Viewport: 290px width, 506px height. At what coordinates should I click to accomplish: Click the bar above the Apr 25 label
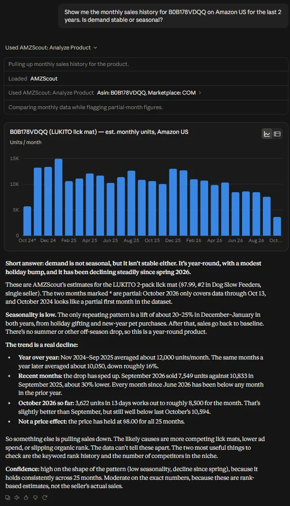point(90,205)
